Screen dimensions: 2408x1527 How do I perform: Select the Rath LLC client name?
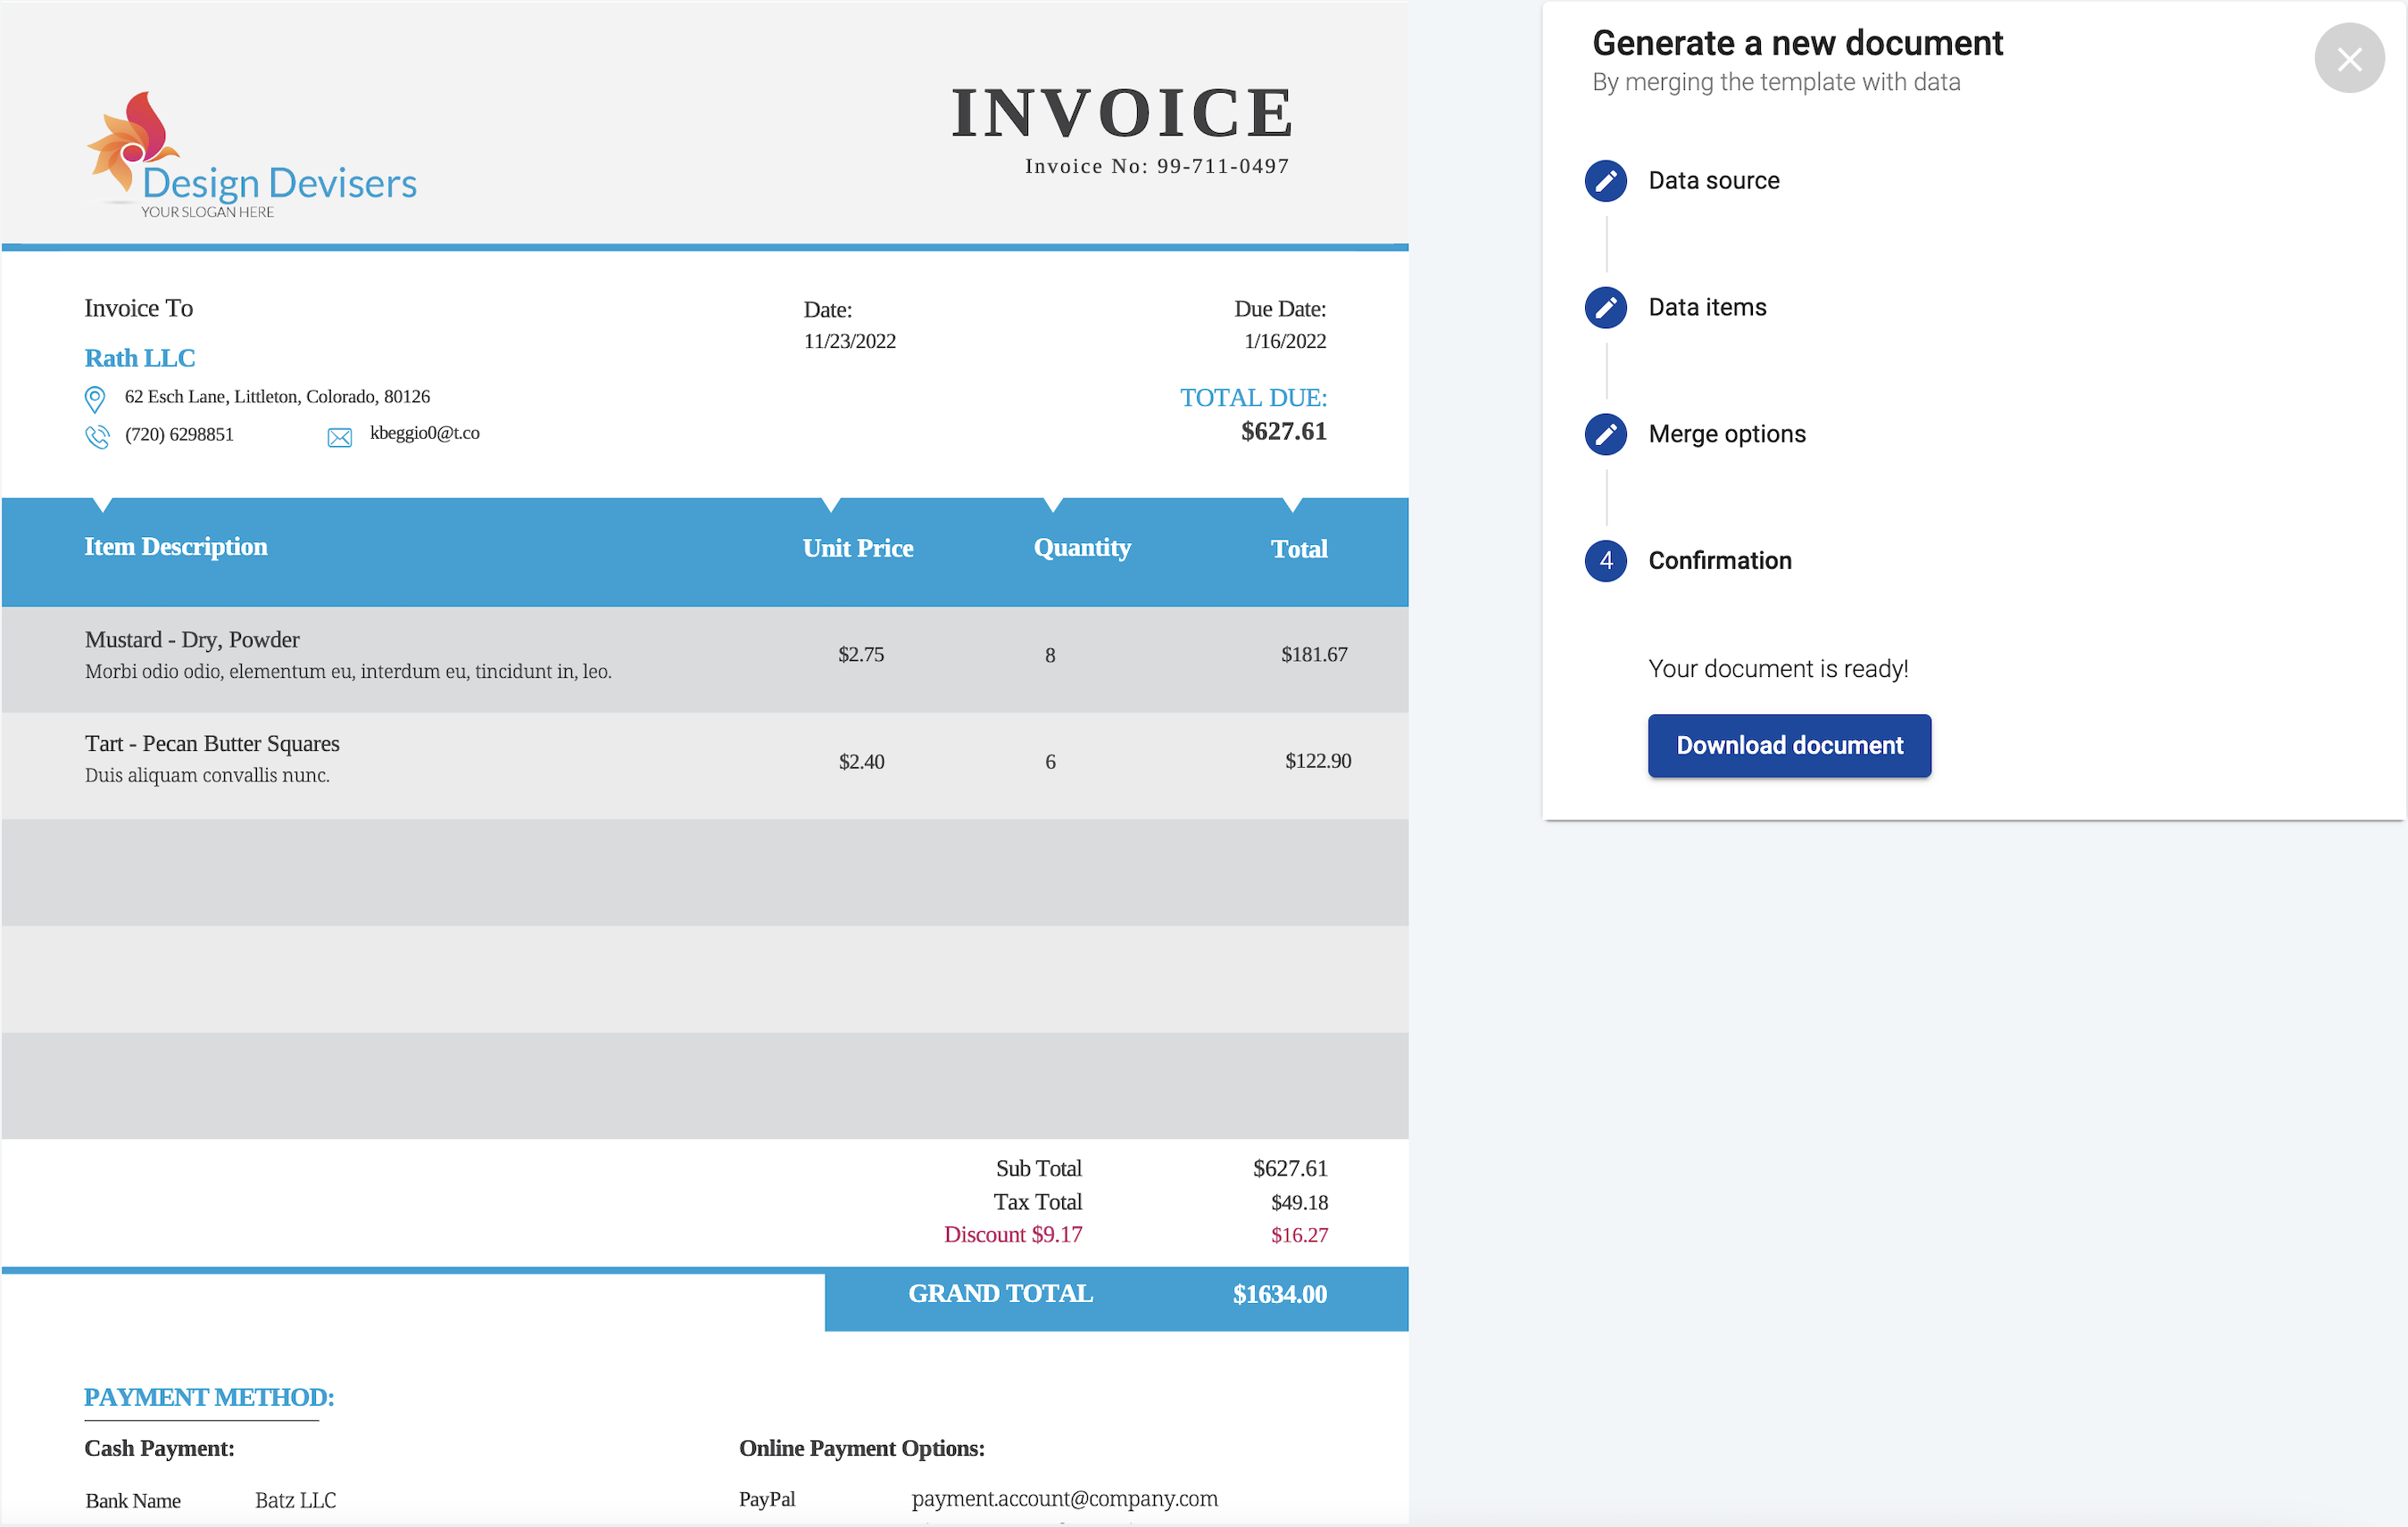tap(140, 358)
